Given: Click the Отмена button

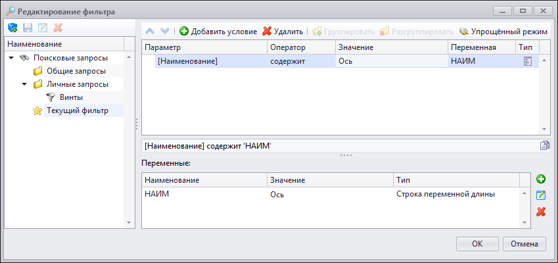Looking at the screenshot, I should (x=524, y=244).
